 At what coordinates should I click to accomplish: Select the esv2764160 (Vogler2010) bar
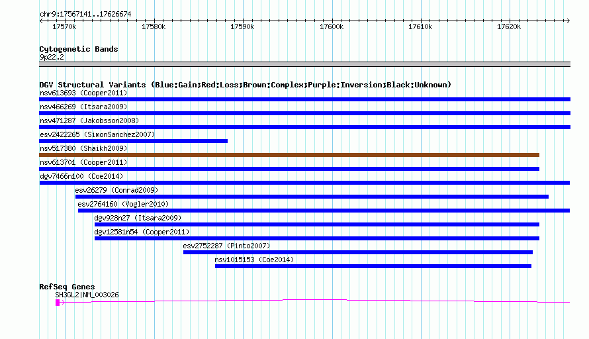[324, 211]
